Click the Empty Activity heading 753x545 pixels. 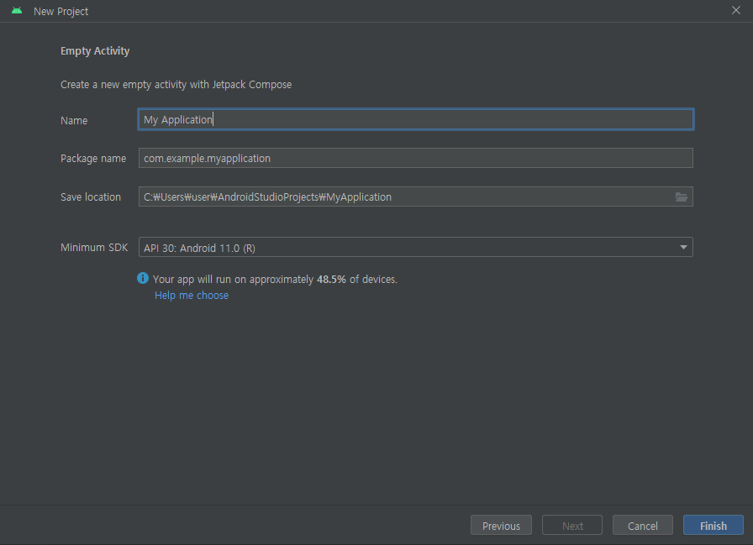(x=95, y=51)
